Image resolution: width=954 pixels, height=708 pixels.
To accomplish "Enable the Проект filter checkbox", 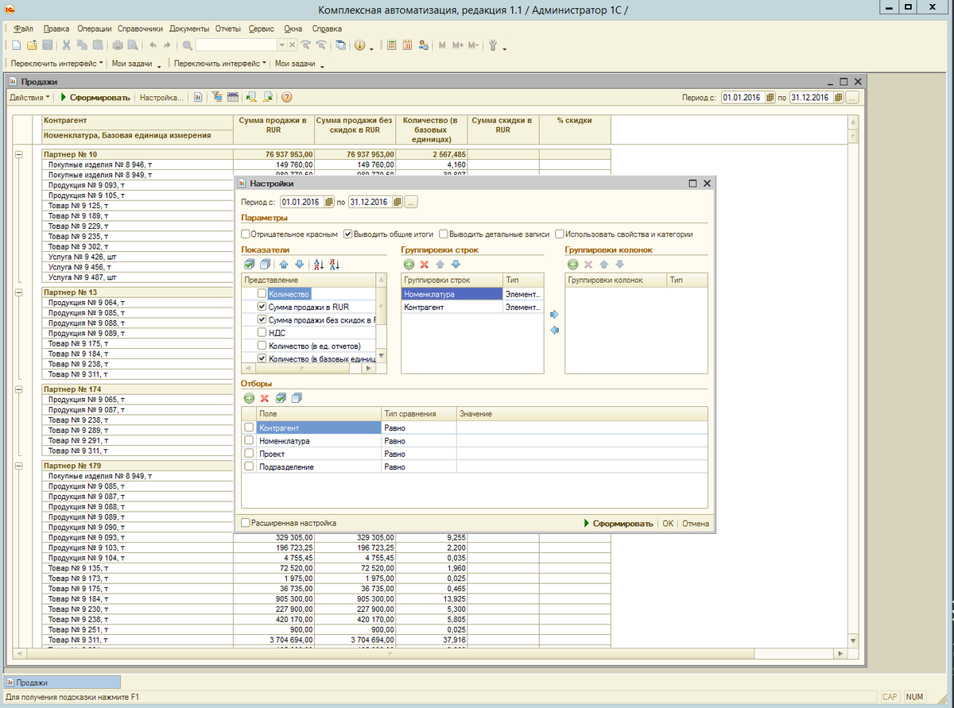I will pos(249,454).
